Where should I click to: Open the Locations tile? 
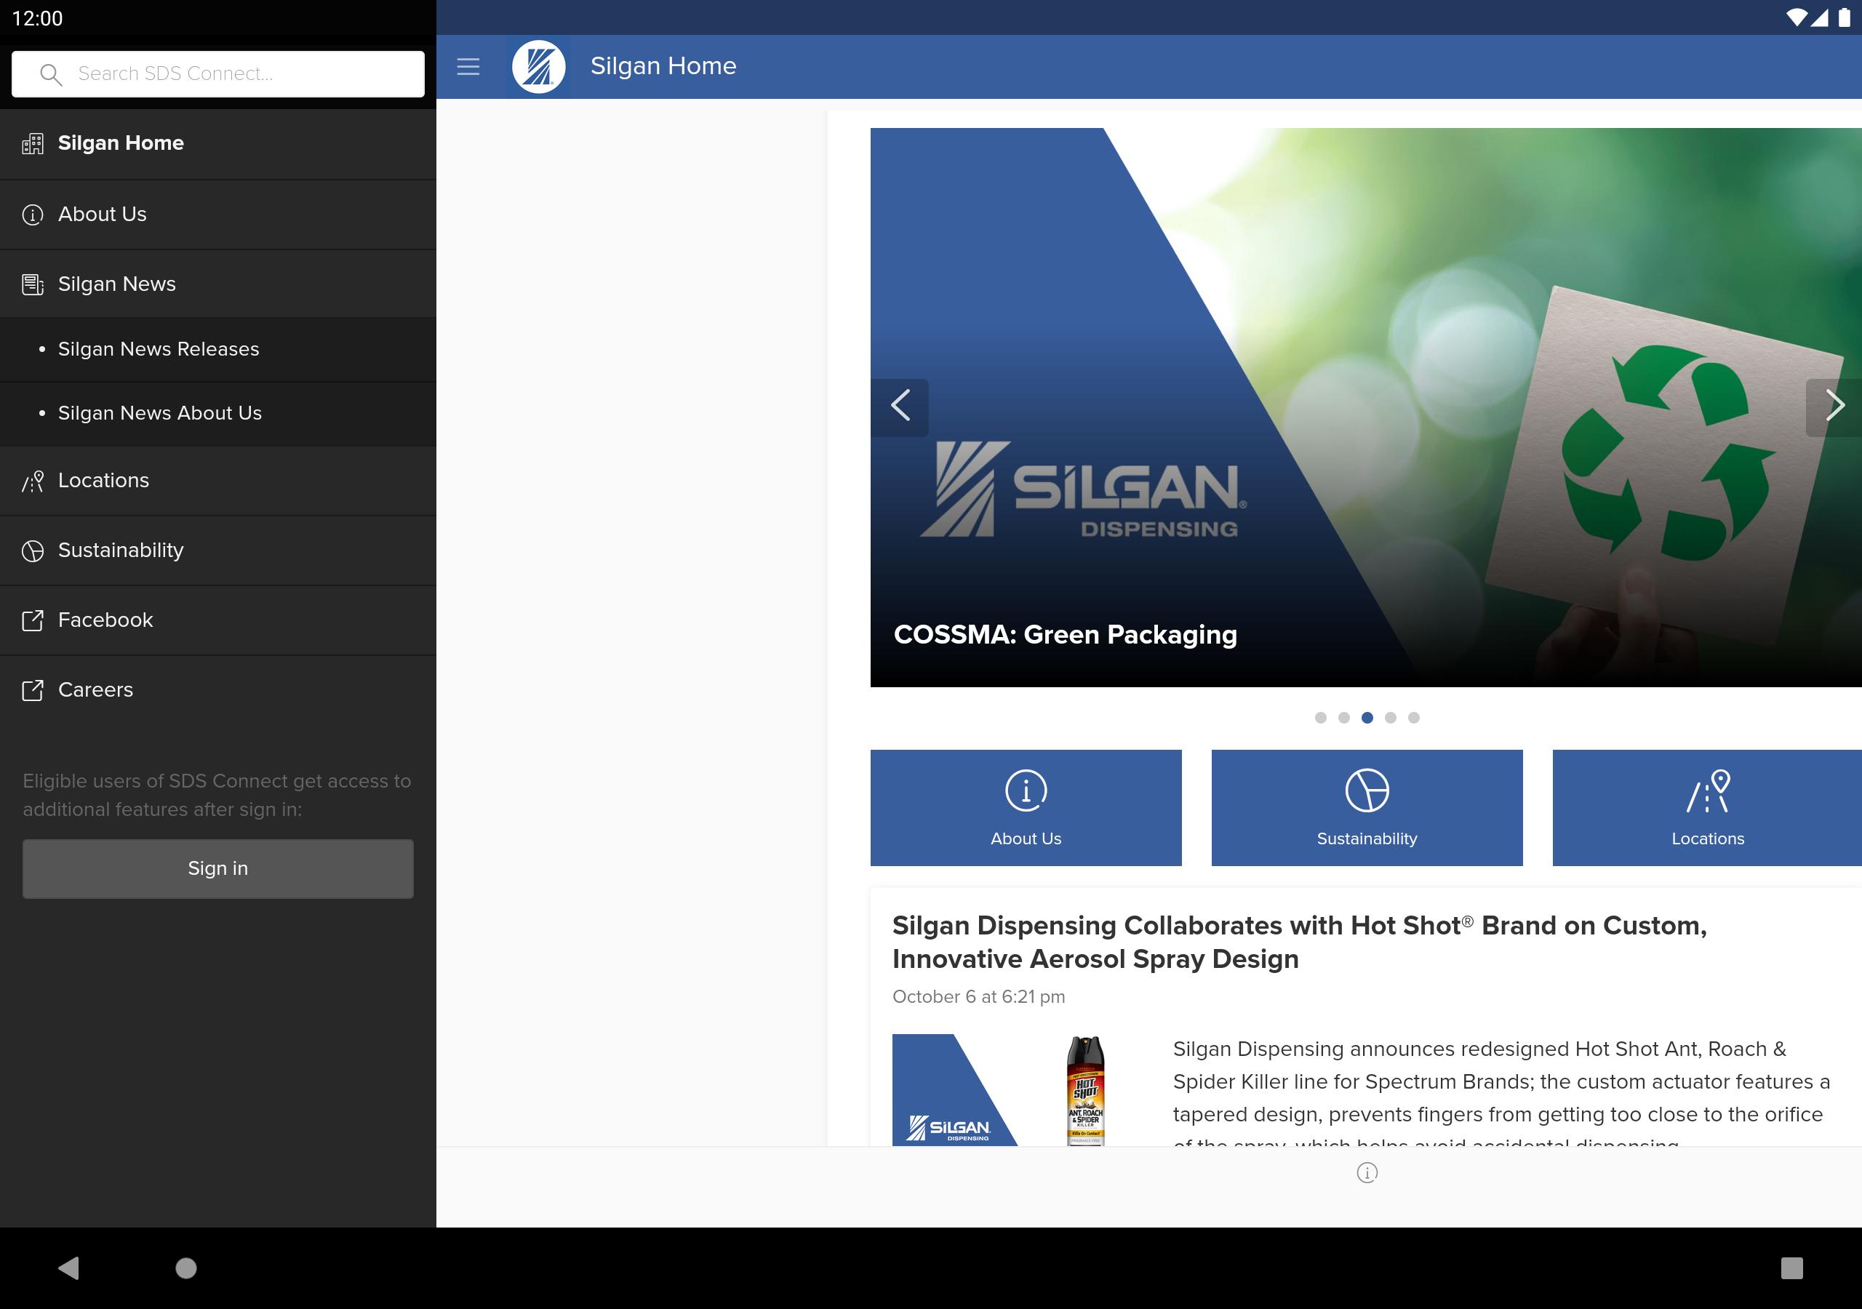click(x=1707, y=808)
